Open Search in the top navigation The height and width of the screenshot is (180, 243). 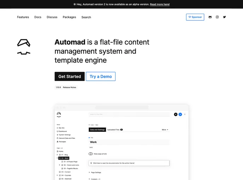[x=86, y=17]
